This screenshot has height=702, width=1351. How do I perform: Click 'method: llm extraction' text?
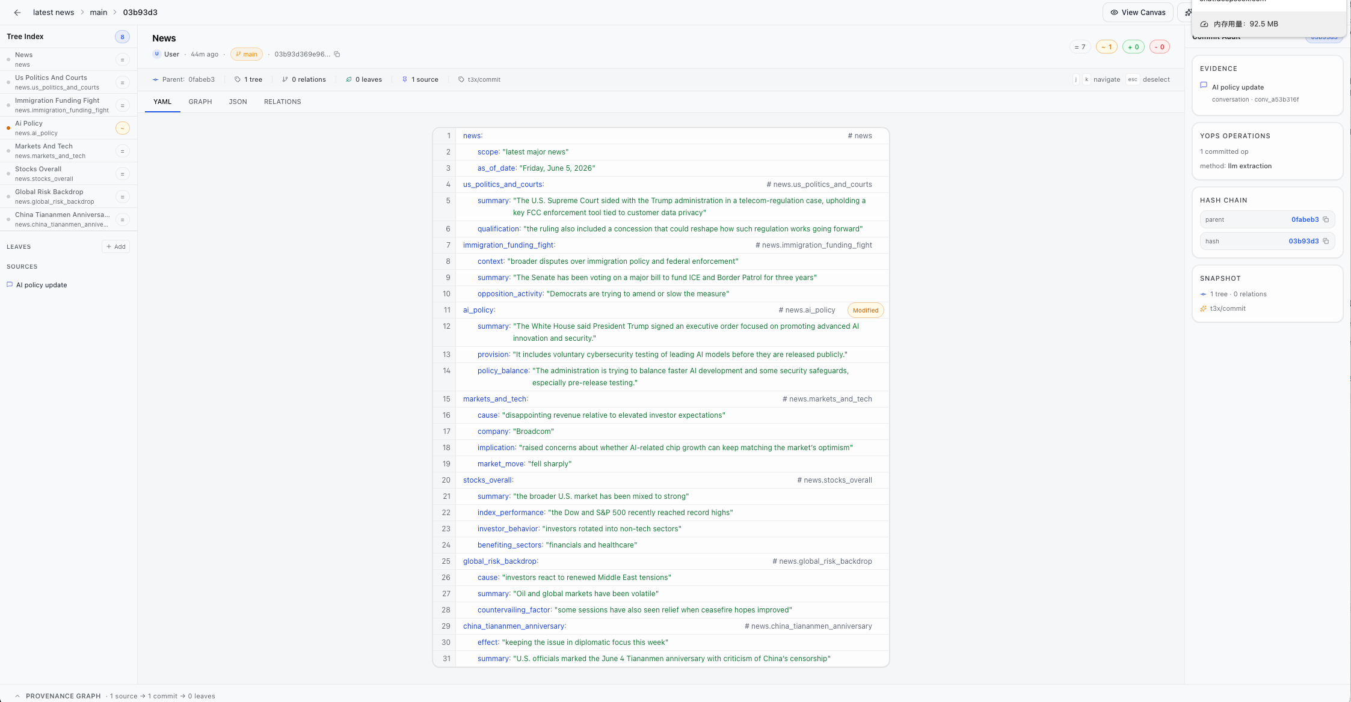tap(1236, 166)
